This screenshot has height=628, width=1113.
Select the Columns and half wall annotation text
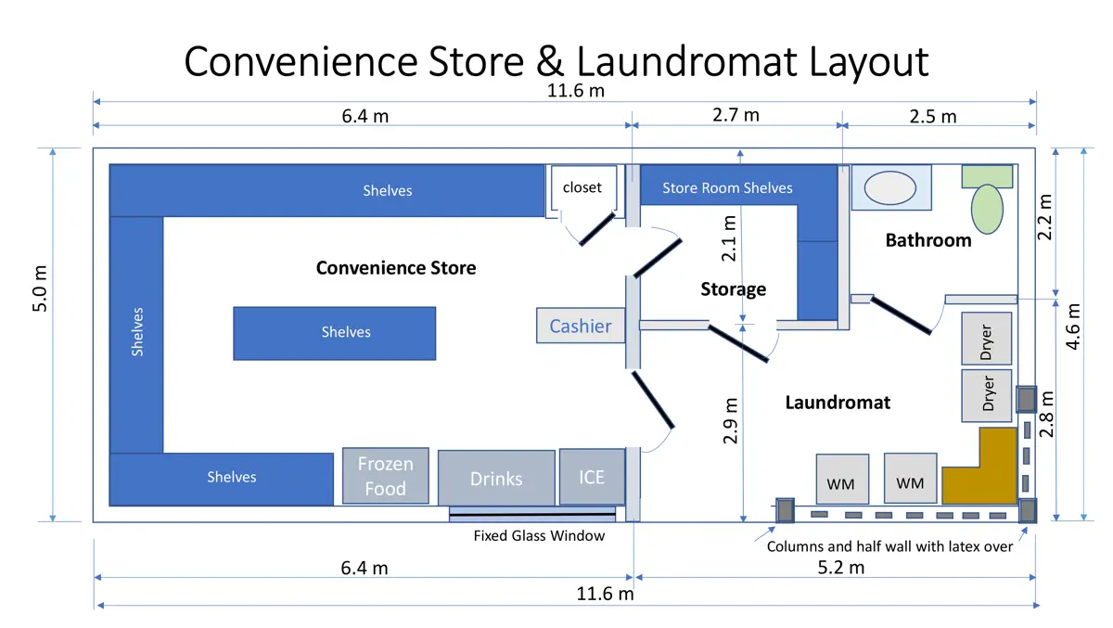tap(889, 546)
